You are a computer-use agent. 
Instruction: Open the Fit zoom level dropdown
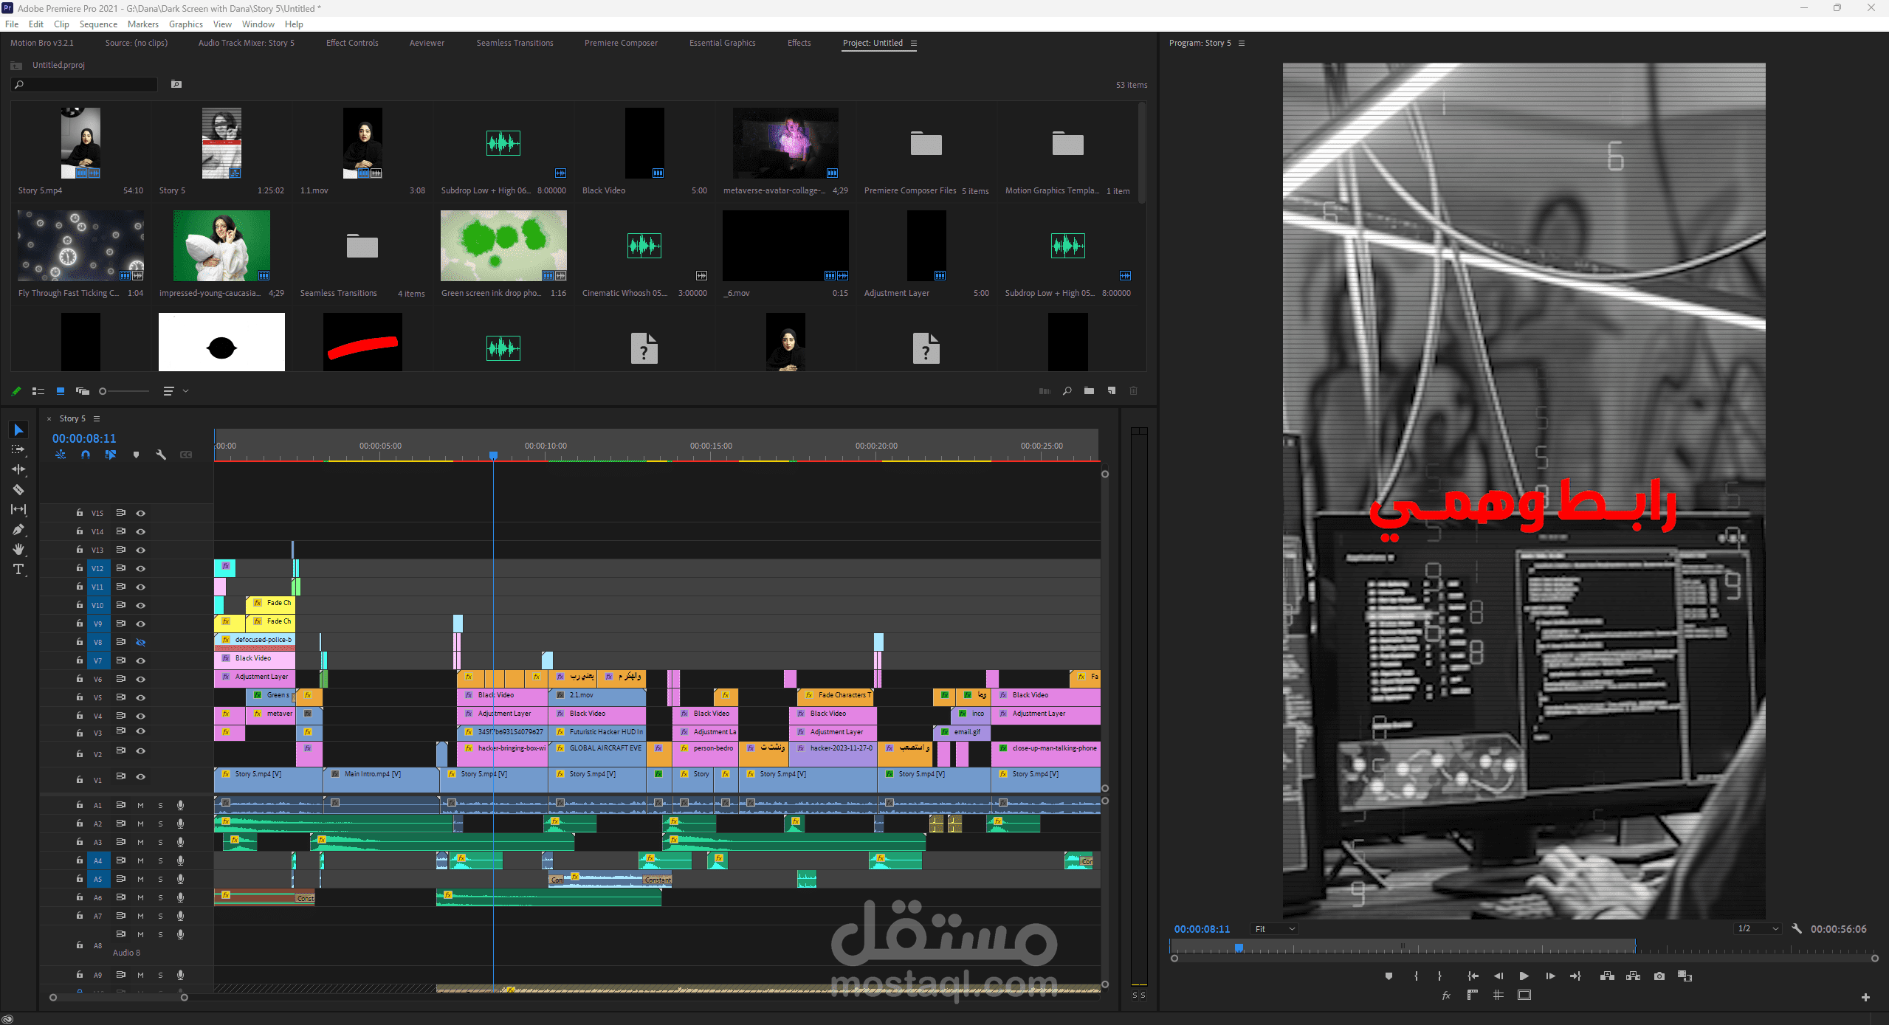[x=1274, y=929]
